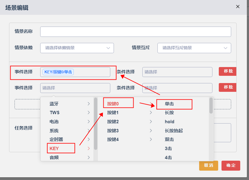Open the 情景依赖 dropdown
249x180 pixels.
77,48
